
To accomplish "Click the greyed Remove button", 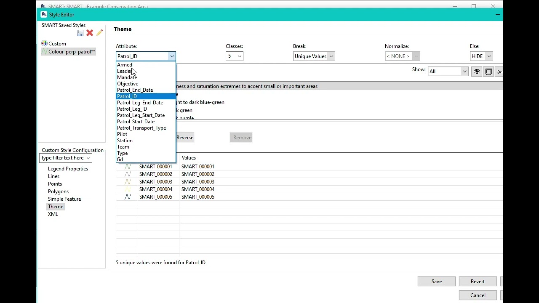I will [242, 138].
